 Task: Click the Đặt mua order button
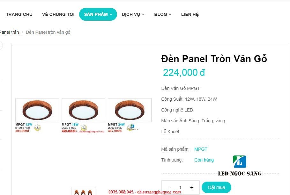point(216,187)
